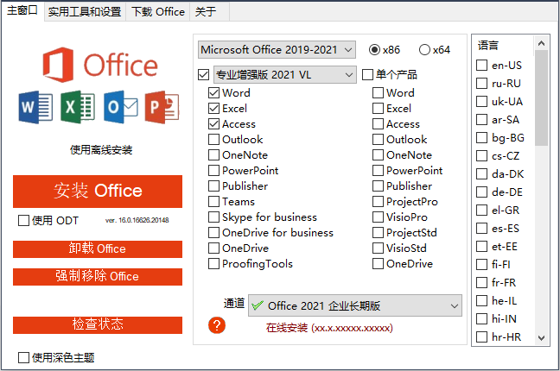Click the large Office logo
This screenshot has width=560, height=371.
(x=98, y=63)
